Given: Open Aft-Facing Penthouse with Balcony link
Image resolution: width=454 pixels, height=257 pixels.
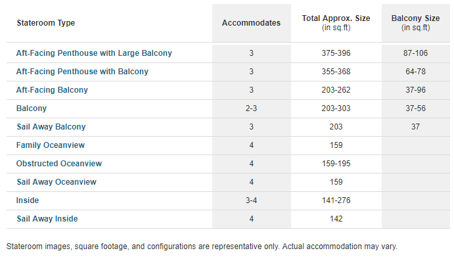Looking at the screenshot, I should [82, 72].
